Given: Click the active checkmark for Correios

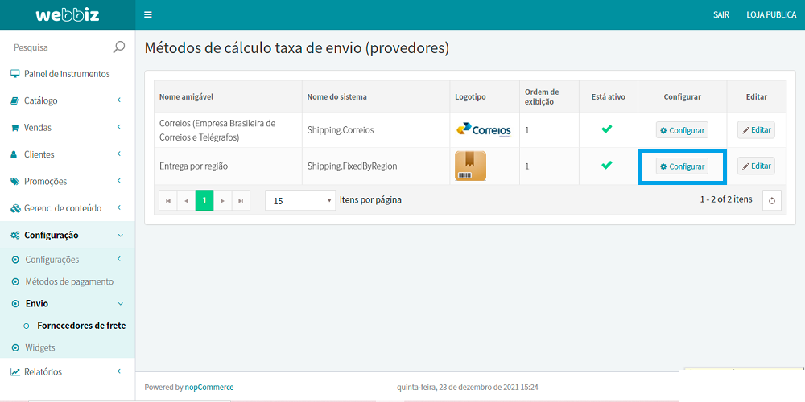Looking at the screenshot, I should tap(607, 129).
